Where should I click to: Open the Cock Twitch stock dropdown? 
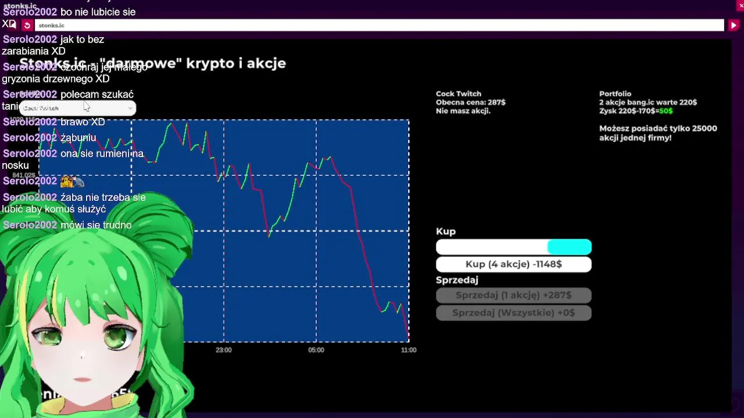click(78, 108)
